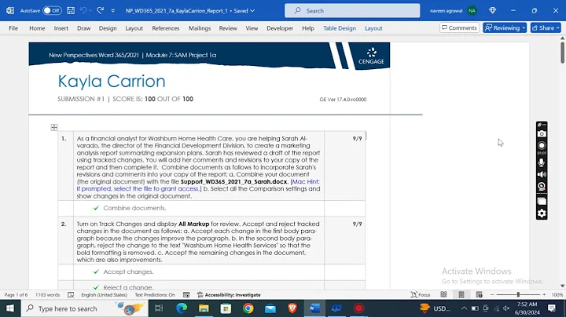Viewport: 566px width, 317px height.
Task: Toggle the recorder microphone icon
Action: (542, 162)
